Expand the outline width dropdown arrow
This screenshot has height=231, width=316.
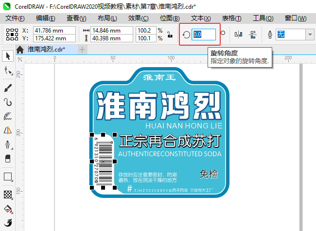click(x=310, y=35)
